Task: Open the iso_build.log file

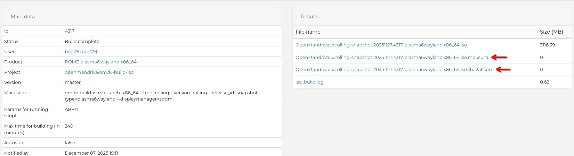Action: 309,82
